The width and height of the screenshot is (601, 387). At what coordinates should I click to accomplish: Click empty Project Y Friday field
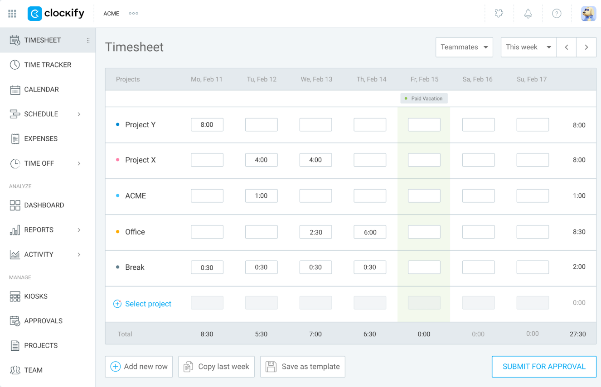pos(424,124)
